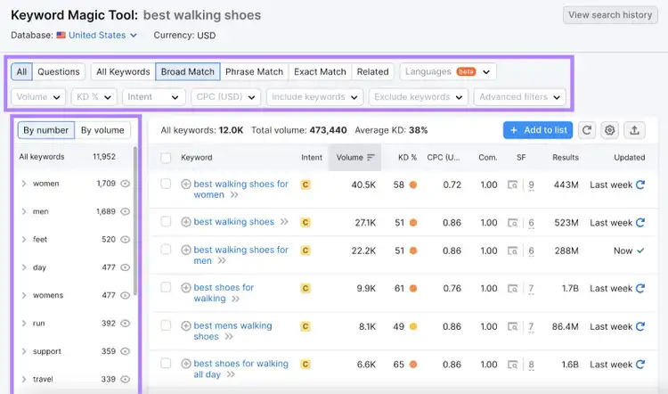Select the Exact Match tab
Viewport: 668px width, 394px height.
coord(320,71)
